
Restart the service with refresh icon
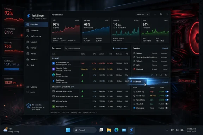tap(166, 75)
